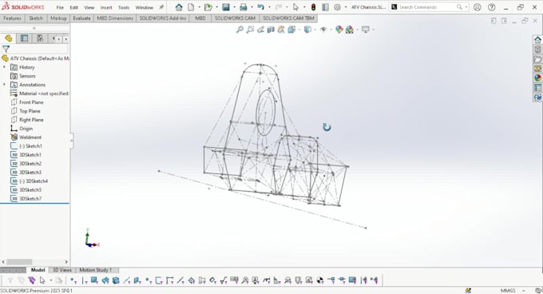Screen dimensions: 543x294
Task: Open File Explorer folder in task pane
Action: tap(537, 59)
